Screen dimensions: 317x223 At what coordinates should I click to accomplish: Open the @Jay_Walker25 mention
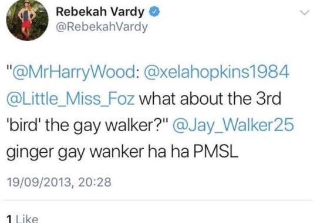click(233, 125)
